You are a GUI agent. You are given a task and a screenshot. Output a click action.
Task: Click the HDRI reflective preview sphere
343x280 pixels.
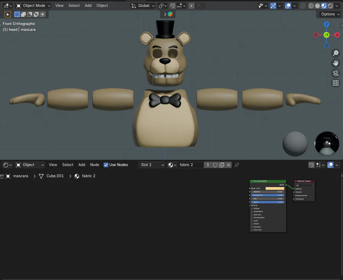tap(327, 144)
